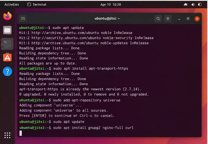
Task: Open the battery power icon system menu
Action: pos(200,5)
